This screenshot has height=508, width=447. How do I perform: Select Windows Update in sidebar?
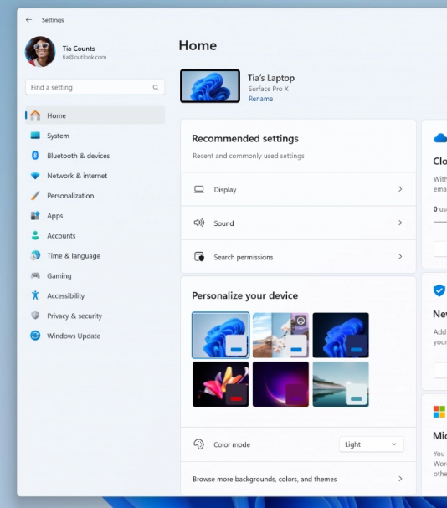coord(95,336)
